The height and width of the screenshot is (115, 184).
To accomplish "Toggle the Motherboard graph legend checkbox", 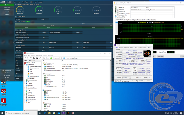I will point(139,22).
